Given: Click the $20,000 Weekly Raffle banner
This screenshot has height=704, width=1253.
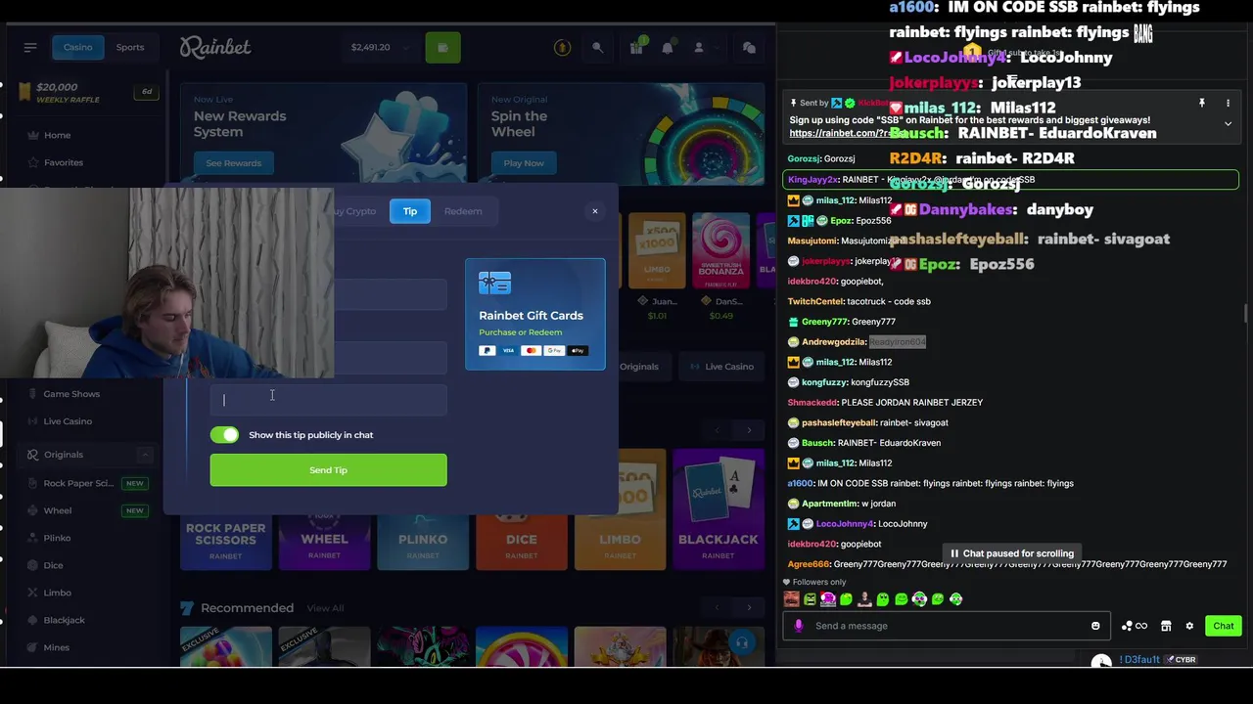Looking at the screenshot, I should click(87, 93).
